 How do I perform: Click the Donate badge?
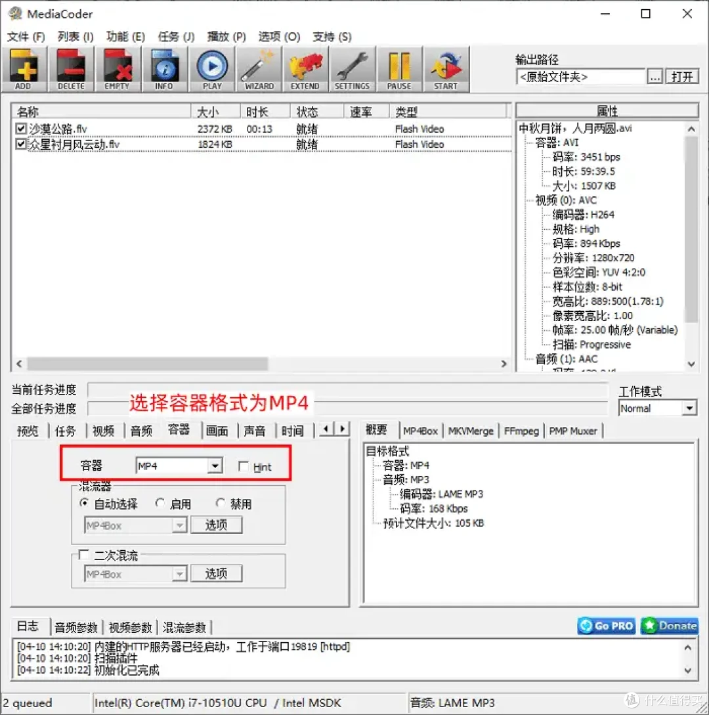[x=670, y=626]
